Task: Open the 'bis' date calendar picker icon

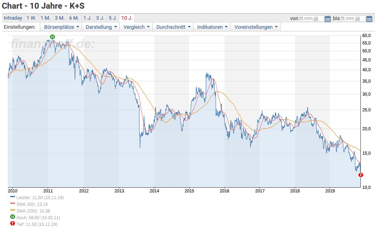Action: [x=369, y=18]
